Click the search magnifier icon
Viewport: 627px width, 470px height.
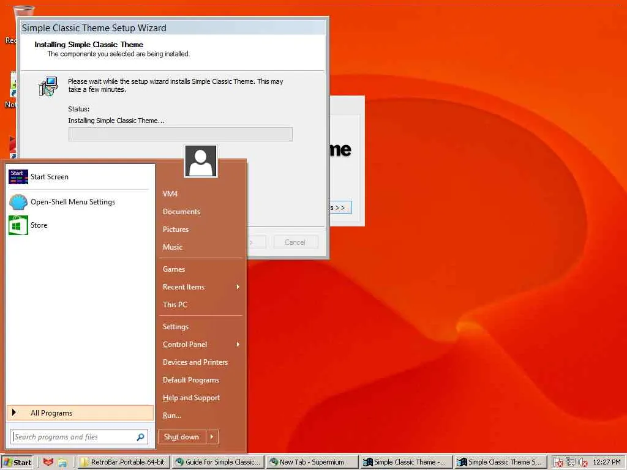140,437
